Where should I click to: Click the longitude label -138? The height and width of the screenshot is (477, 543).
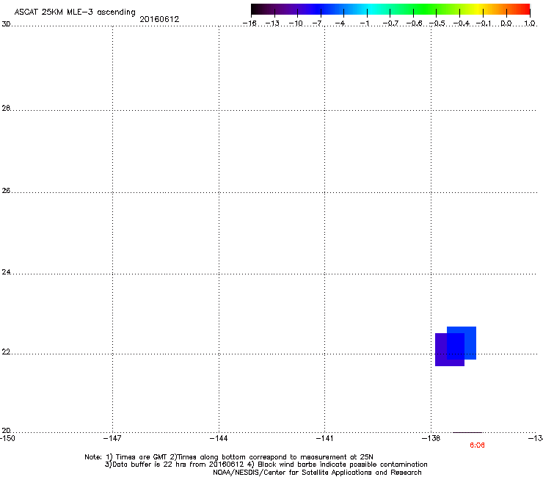pyautogui.click(x=431, y=439)
